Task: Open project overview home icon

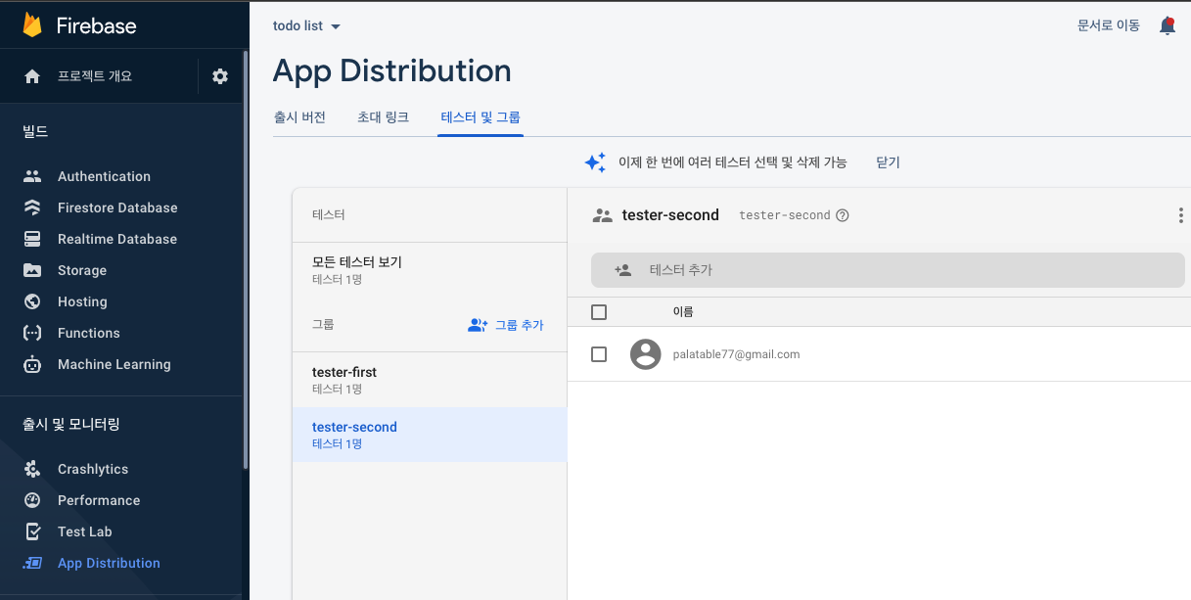Action: point(32,76)
